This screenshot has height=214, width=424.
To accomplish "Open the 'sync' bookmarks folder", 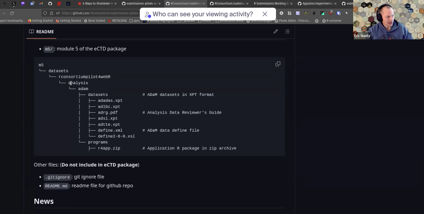I will pyautogui.click(x=135, y=20).
